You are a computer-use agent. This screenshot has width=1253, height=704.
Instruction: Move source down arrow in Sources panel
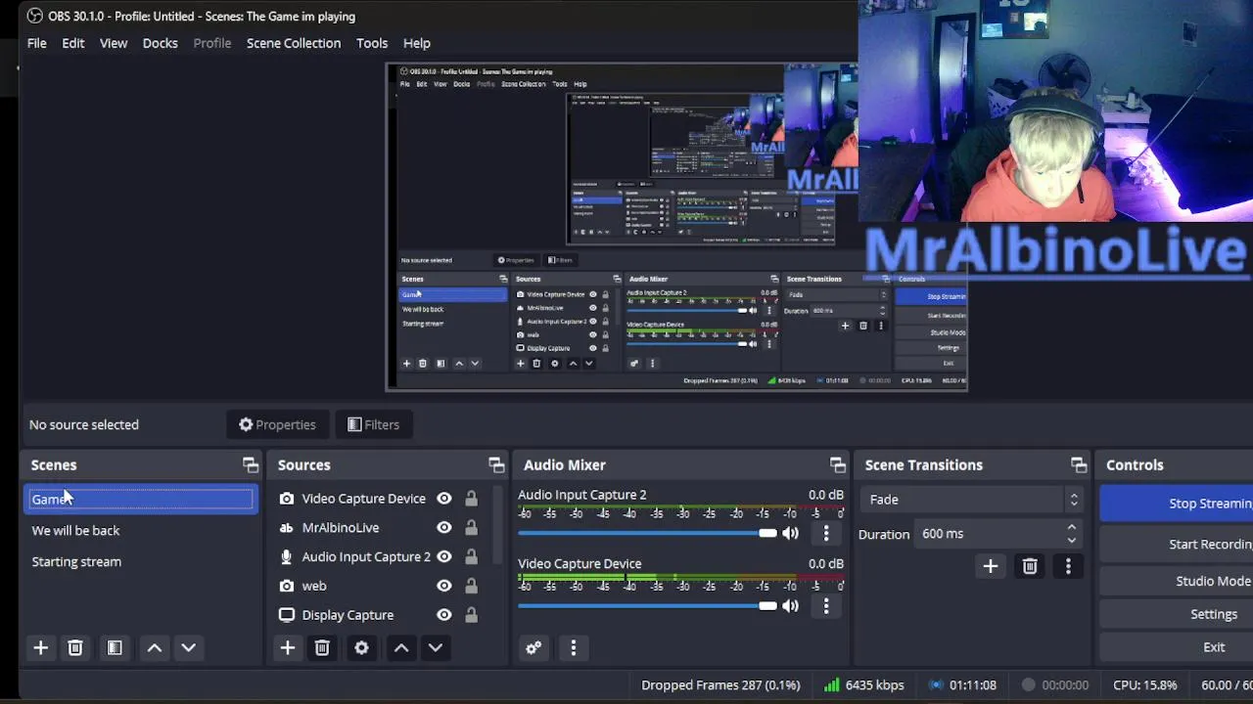(436, 647)
